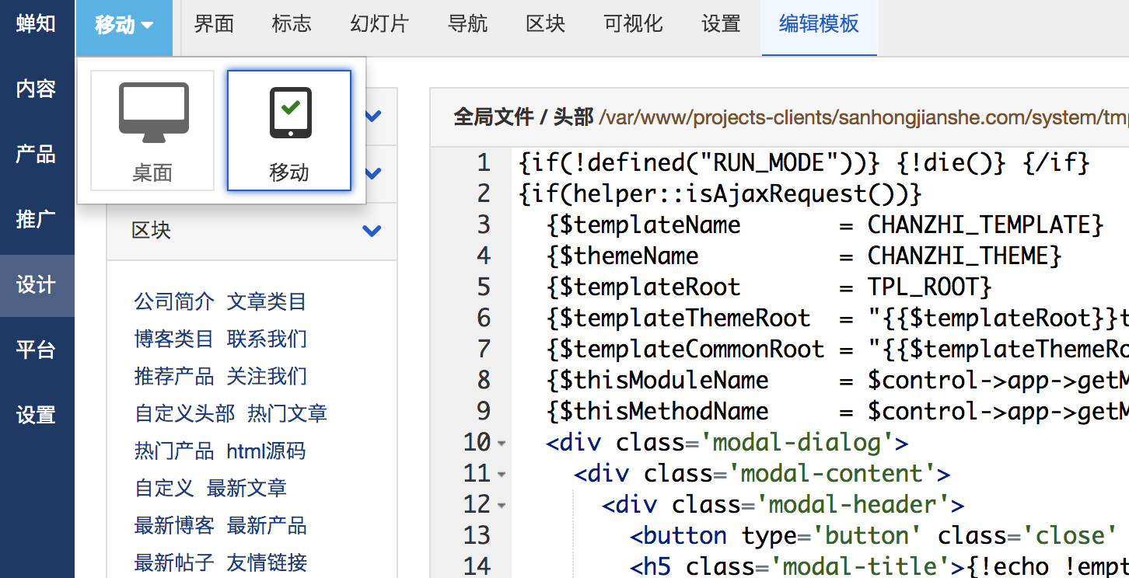The image size is (1129, 578).
Task: Click the 友情链接 block link
Action: (x=267, y=562)
